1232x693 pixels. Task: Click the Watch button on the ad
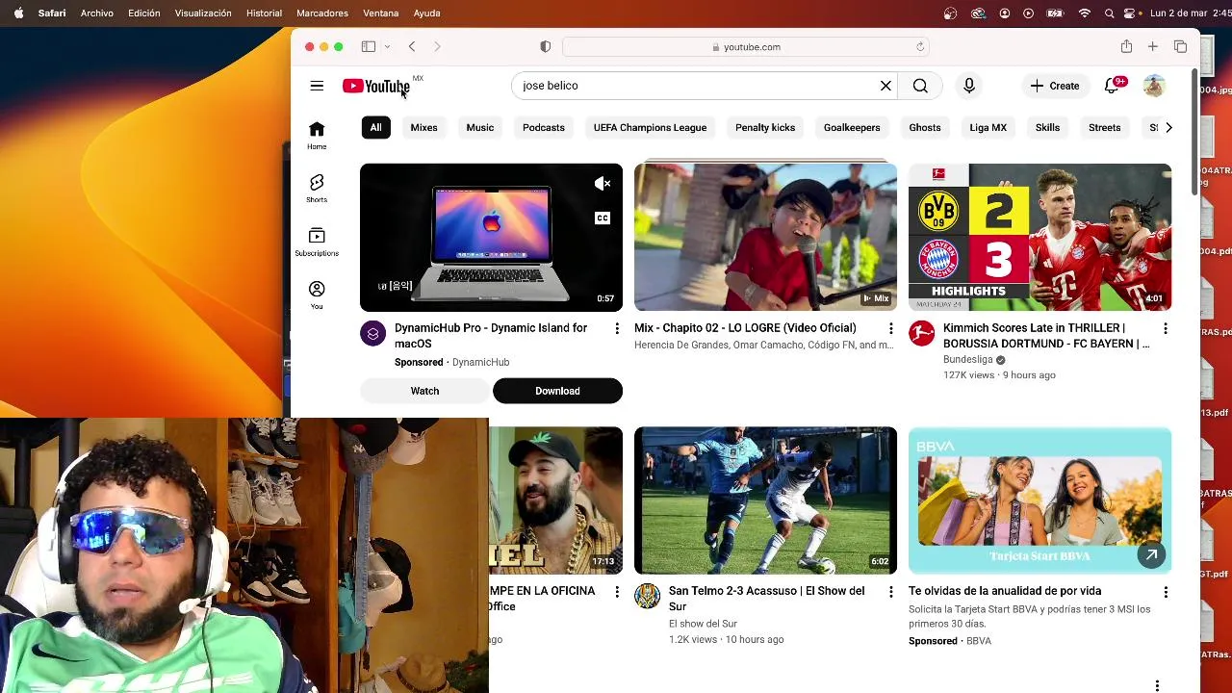click(x=424, y=391)
